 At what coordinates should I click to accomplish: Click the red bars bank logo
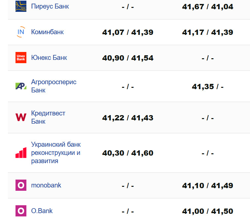coord(21,153)
